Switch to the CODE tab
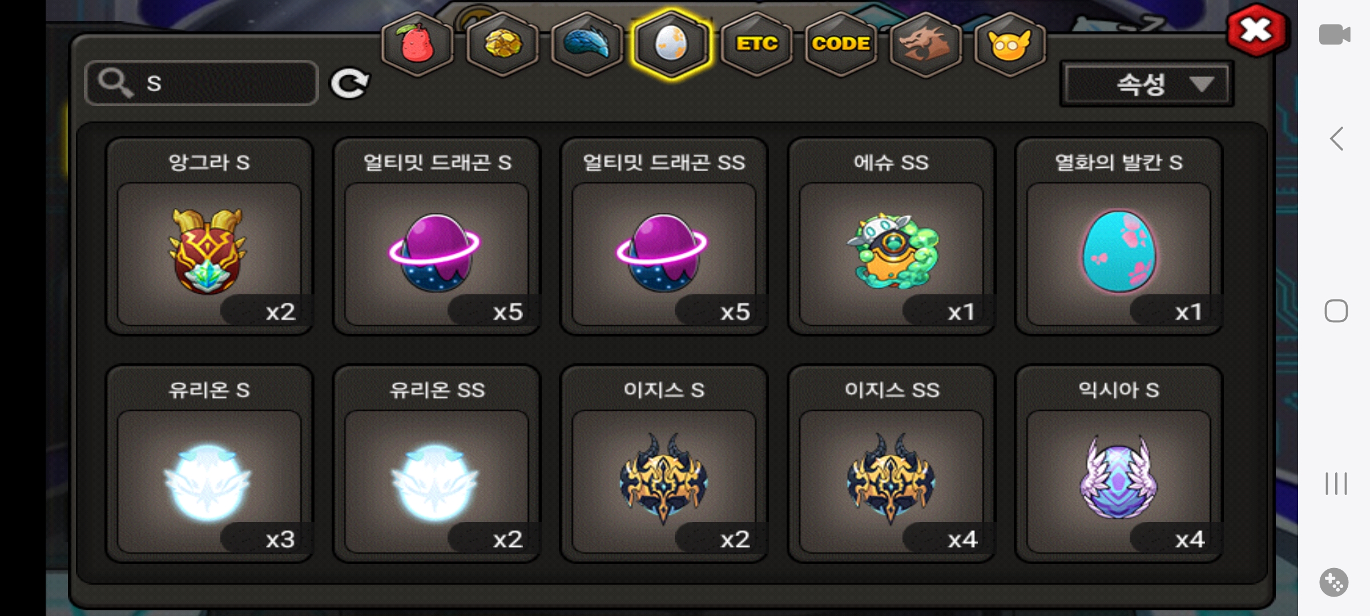The image size is (1370, 616). pyautogui.click(x=841, y=44)
